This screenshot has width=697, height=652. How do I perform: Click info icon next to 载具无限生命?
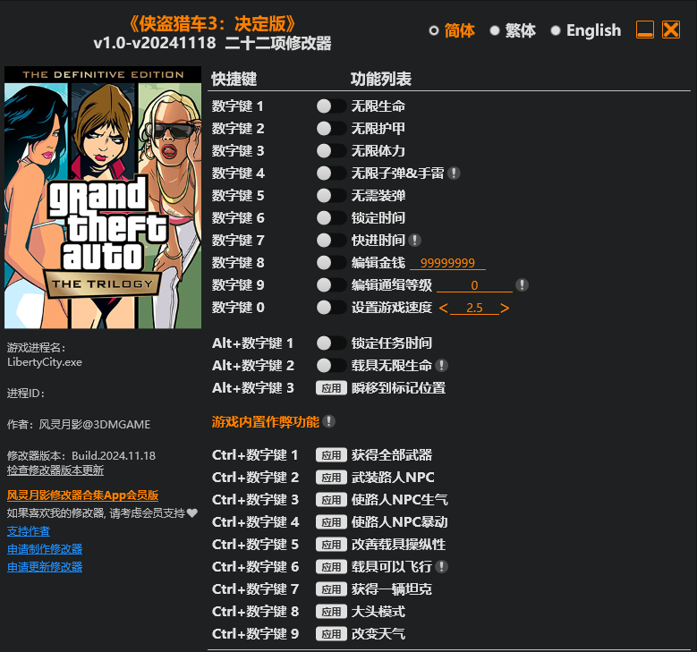441,365
